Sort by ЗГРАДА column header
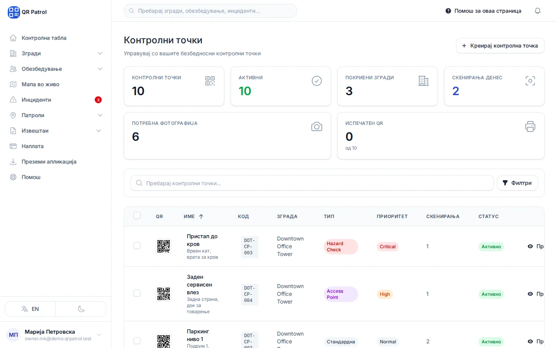 [x=287, y=217]
